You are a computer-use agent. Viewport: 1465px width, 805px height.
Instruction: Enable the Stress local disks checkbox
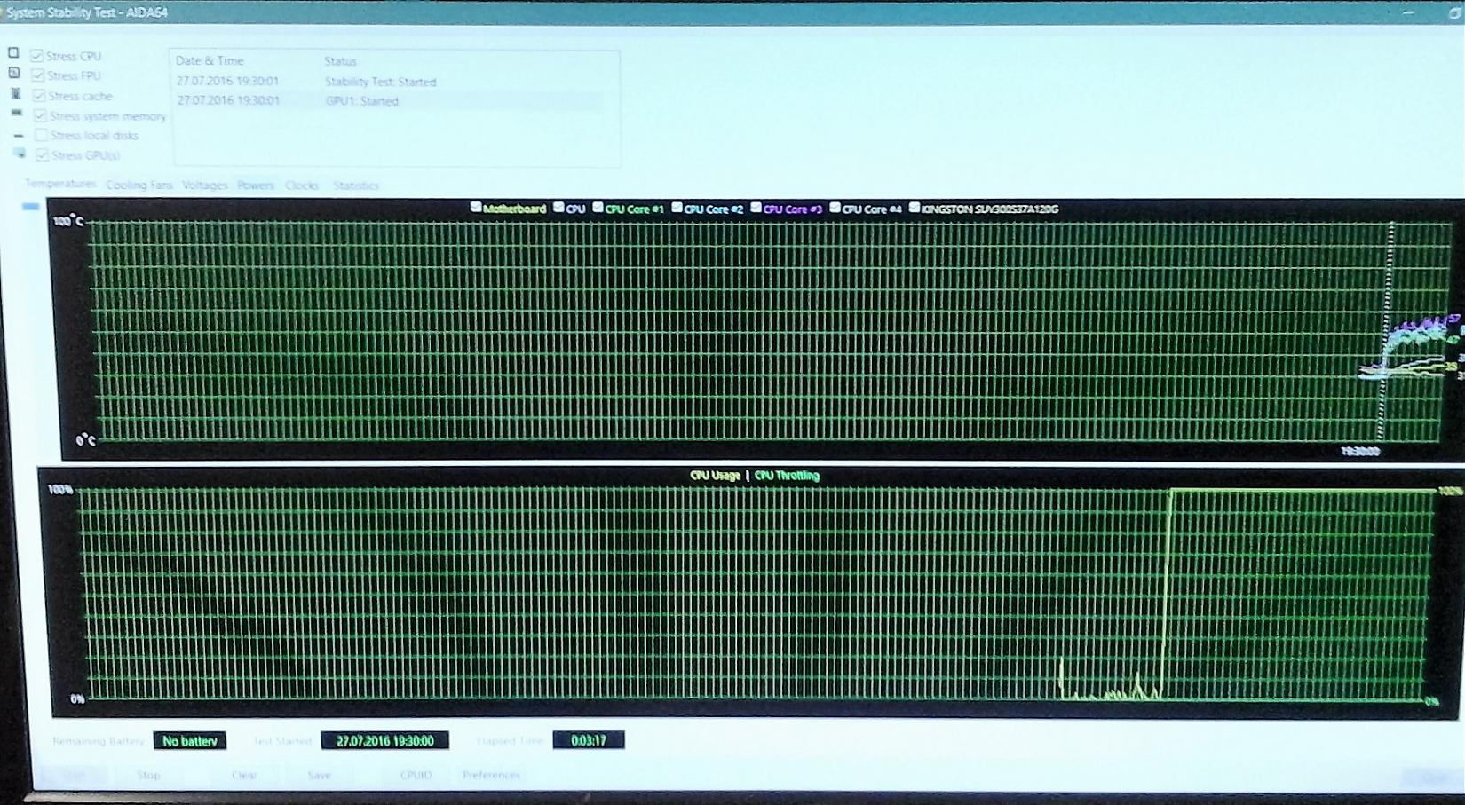(x=40, y=135)
